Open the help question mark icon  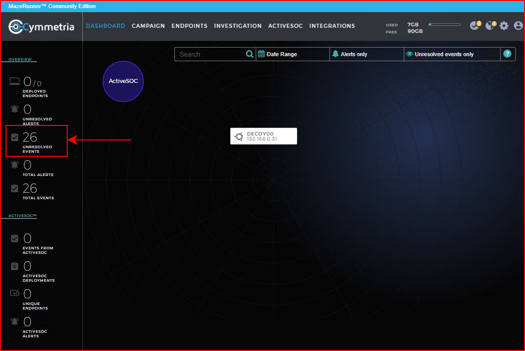click(507, 54)
